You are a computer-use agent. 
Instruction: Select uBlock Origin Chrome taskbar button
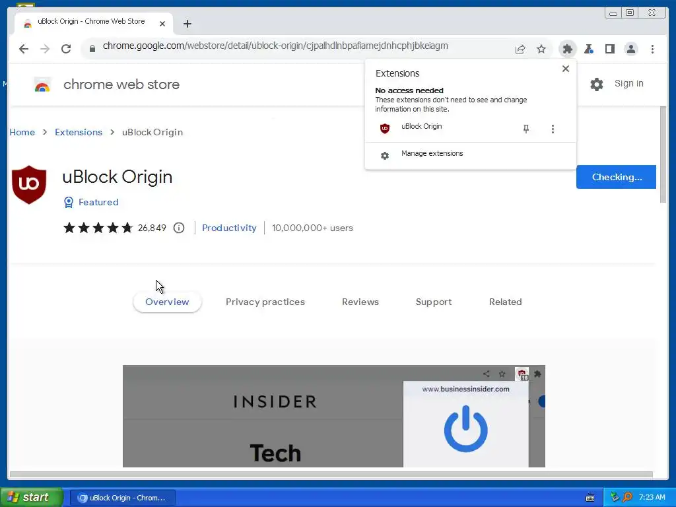point(122,498)
